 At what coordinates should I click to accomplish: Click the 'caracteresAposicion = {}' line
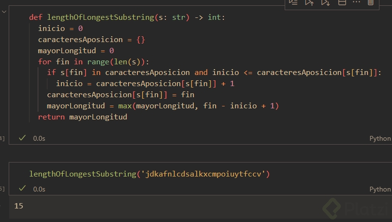coord(91,40)
